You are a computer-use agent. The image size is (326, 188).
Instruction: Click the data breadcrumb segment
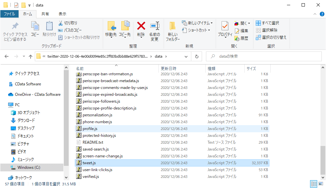[x=158, y=56]
